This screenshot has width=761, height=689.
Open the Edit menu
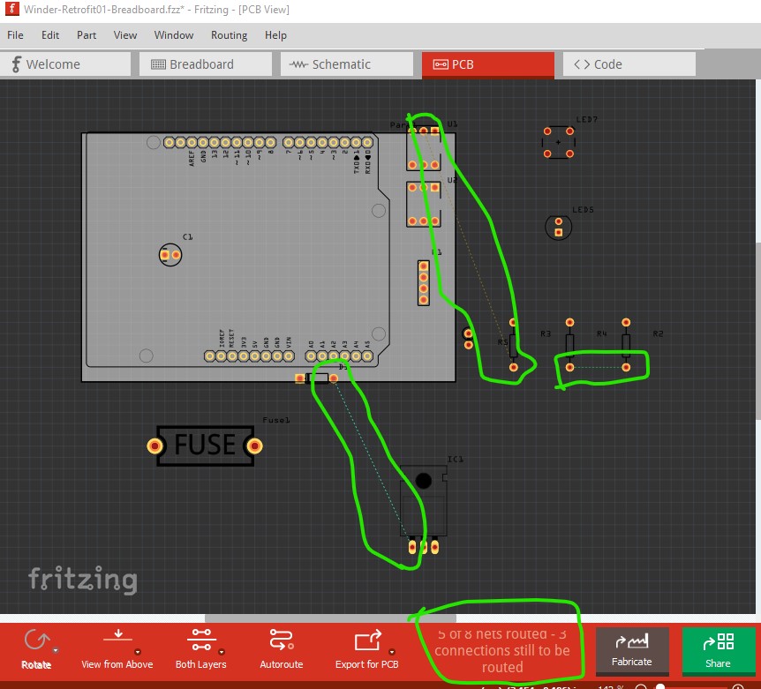click(x=50, y=35)
